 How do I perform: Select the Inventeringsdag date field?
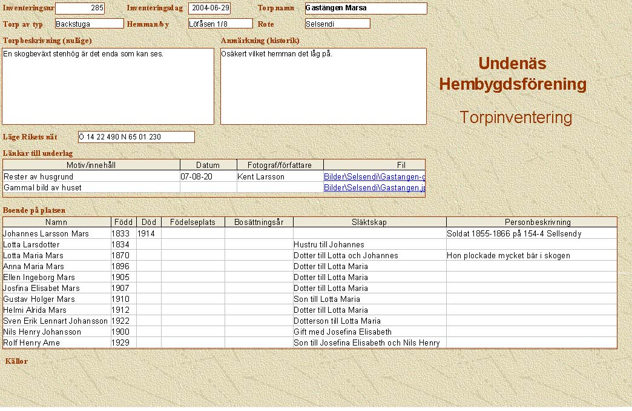(x=209, y=8)
